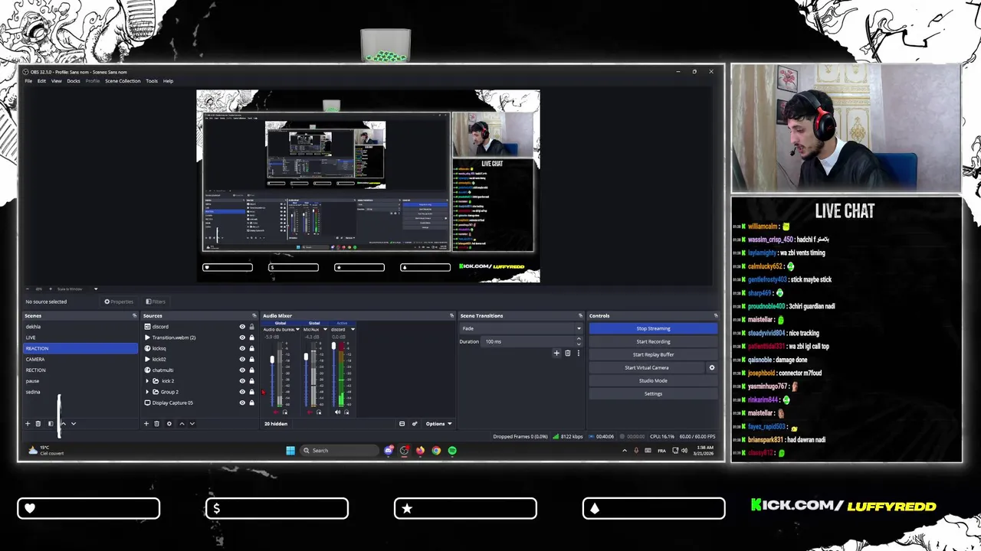Unmute the Audio du bureau channel

[x=275, y=412]
